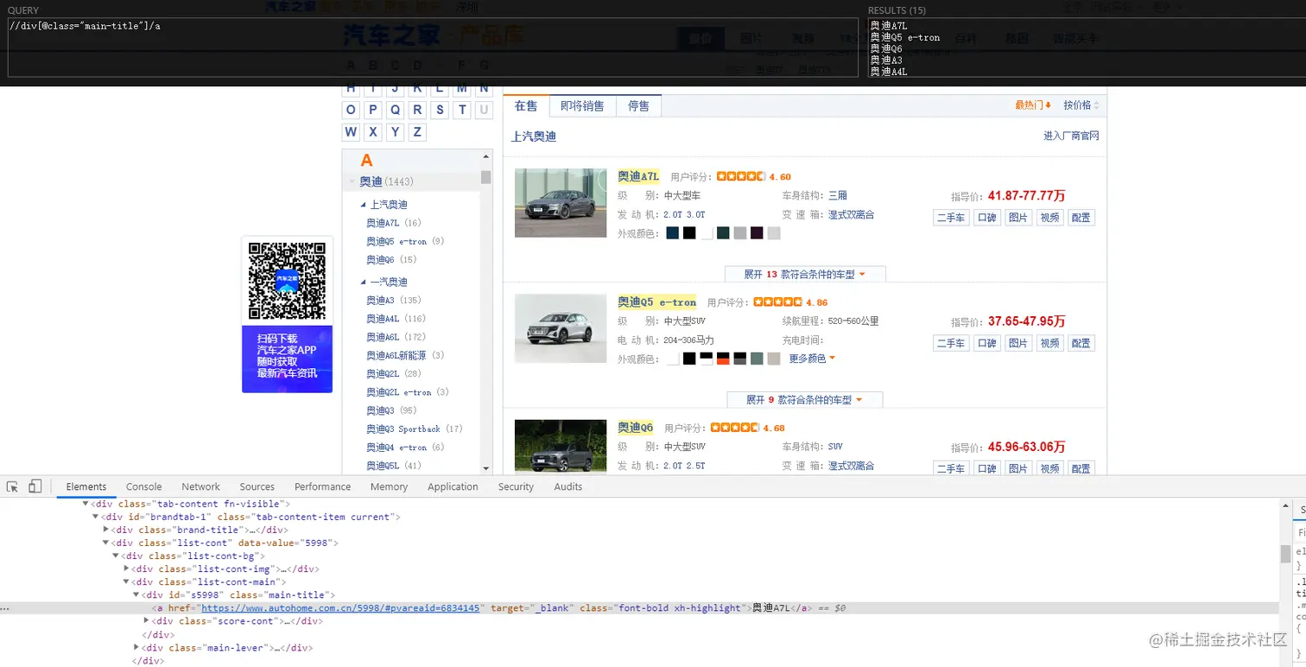The height and width of the screenshot is (667, 1306).
Task: Click the star rating next to 奥迪Q5 e-tron
Action: [x=777, y=302]
